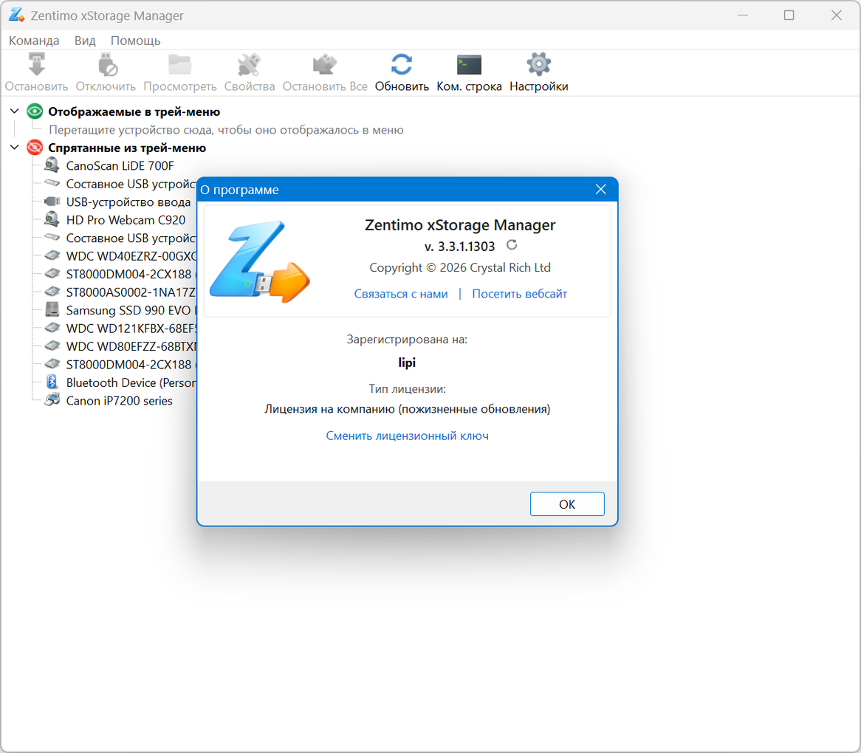Select WDC WD121KFBX-68EF drive

[x=131, y=329]
